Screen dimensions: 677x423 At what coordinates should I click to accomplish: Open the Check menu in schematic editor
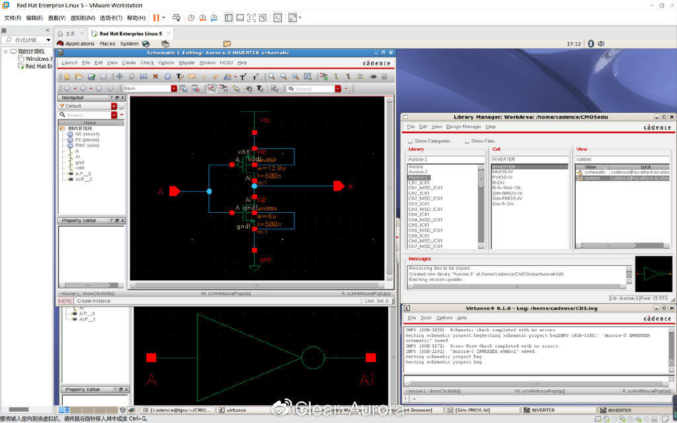(x=147, y=63)
